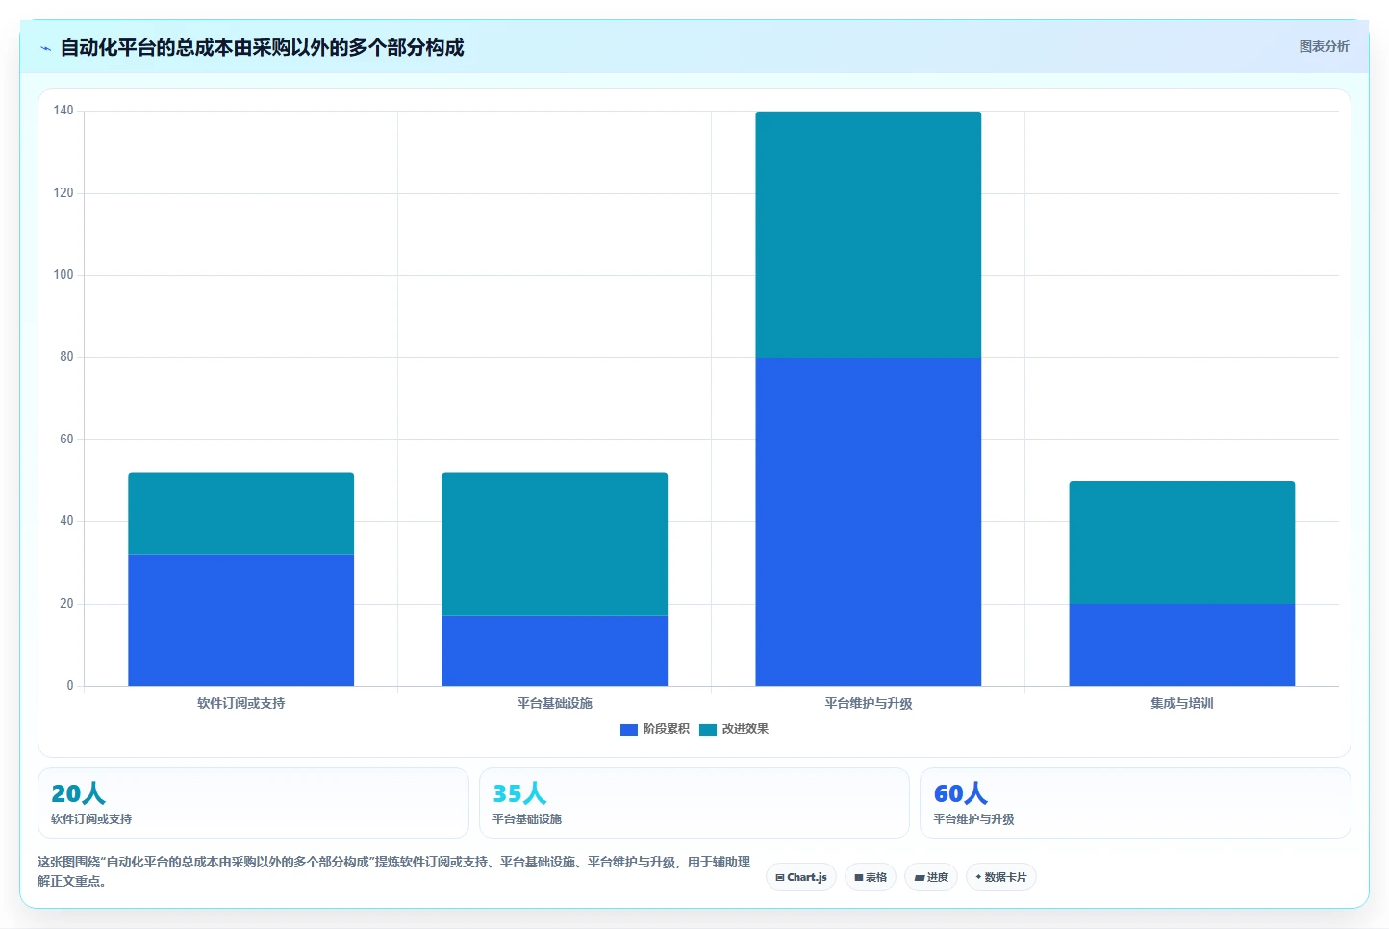Click the small icon before the chart title

45,48
